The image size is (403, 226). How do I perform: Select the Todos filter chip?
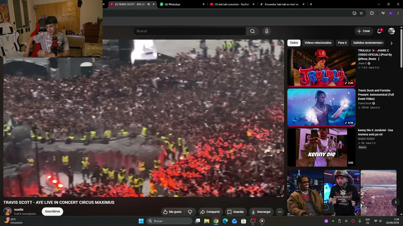(x=294, y=43)
